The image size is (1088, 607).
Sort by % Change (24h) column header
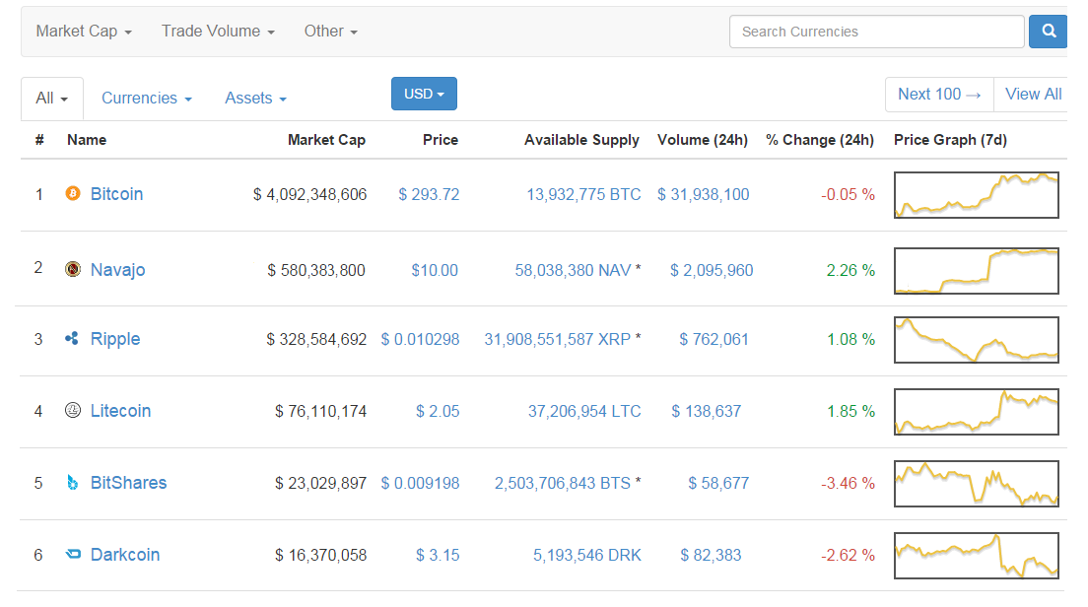pyautogui.click(x=820, y=140)
